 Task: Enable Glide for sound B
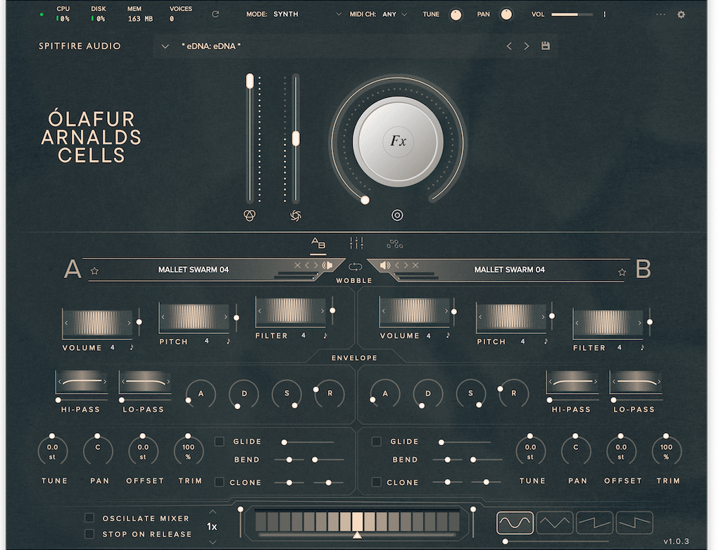coord(377,442)
